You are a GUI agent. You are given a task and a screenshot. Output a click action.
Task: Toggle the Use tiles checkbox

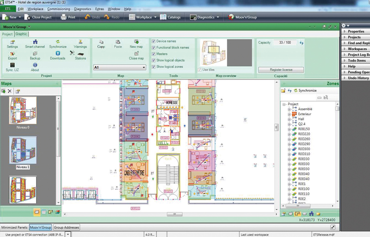coord(200,69)
